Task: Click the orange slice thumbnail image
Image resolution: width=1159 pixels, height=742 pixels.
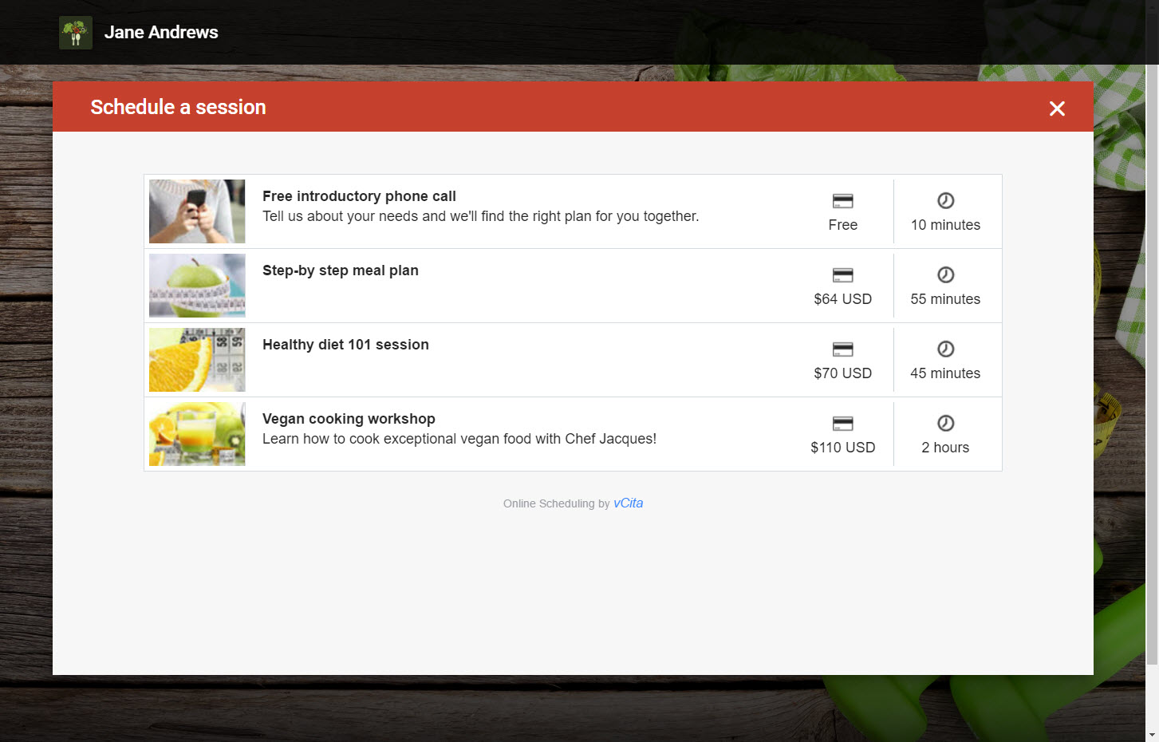Action: (x=197, y=360)
